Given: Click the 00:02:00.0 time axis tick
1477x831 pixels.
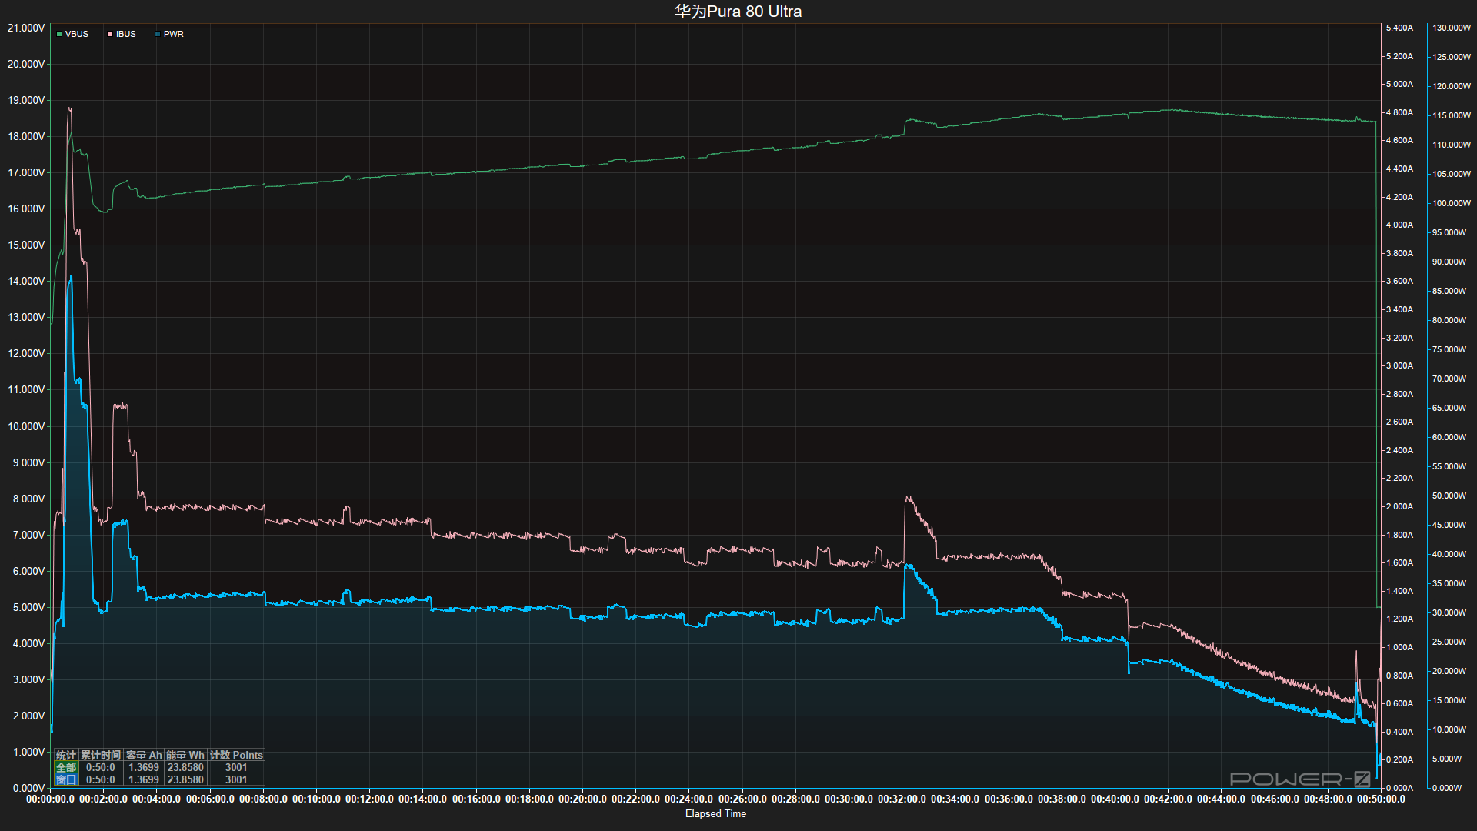Looking at the screenshot, I should point(103,799).
